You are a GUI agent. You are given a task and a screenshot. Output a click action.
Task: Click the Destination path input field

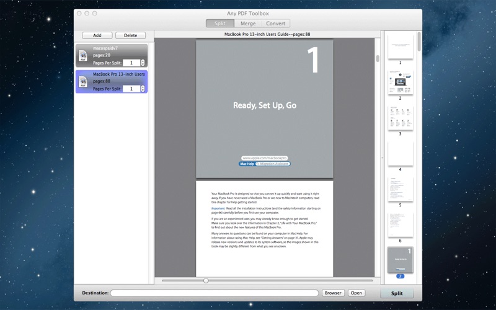[x=215, y=293]
